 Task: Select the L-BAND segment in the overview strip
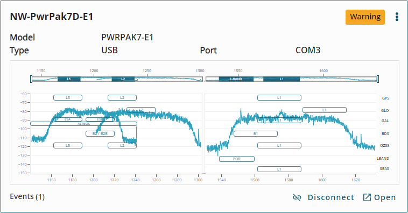[x=236, y=79]
